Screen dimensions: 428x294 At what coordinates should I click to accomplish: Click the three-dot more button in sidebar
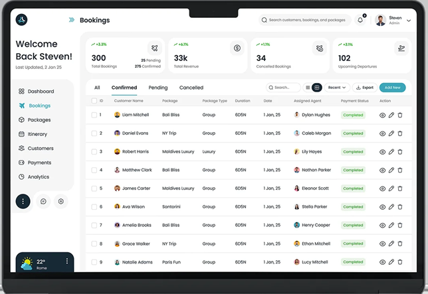[x=23, y=201]
